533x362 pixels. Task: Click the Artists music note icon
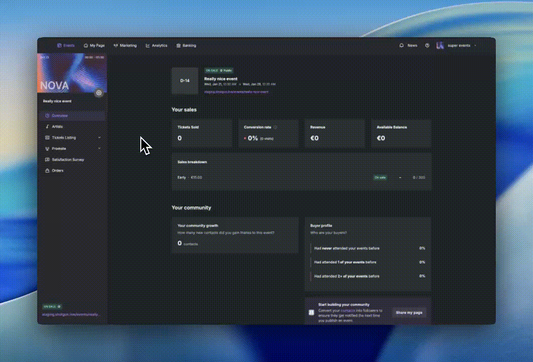(x=47, y=126)
